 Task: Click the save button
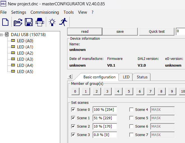120,32
